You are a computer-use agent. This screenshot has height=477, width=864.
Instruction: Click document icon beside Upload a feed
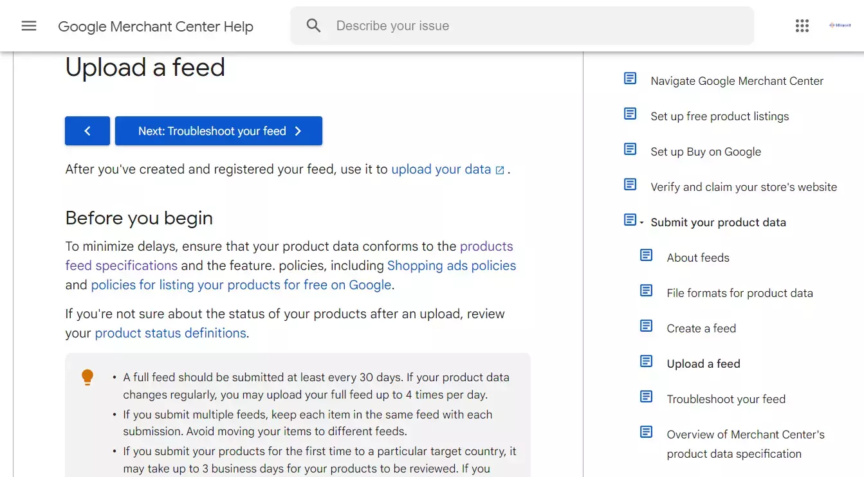[x=647, y=361]
